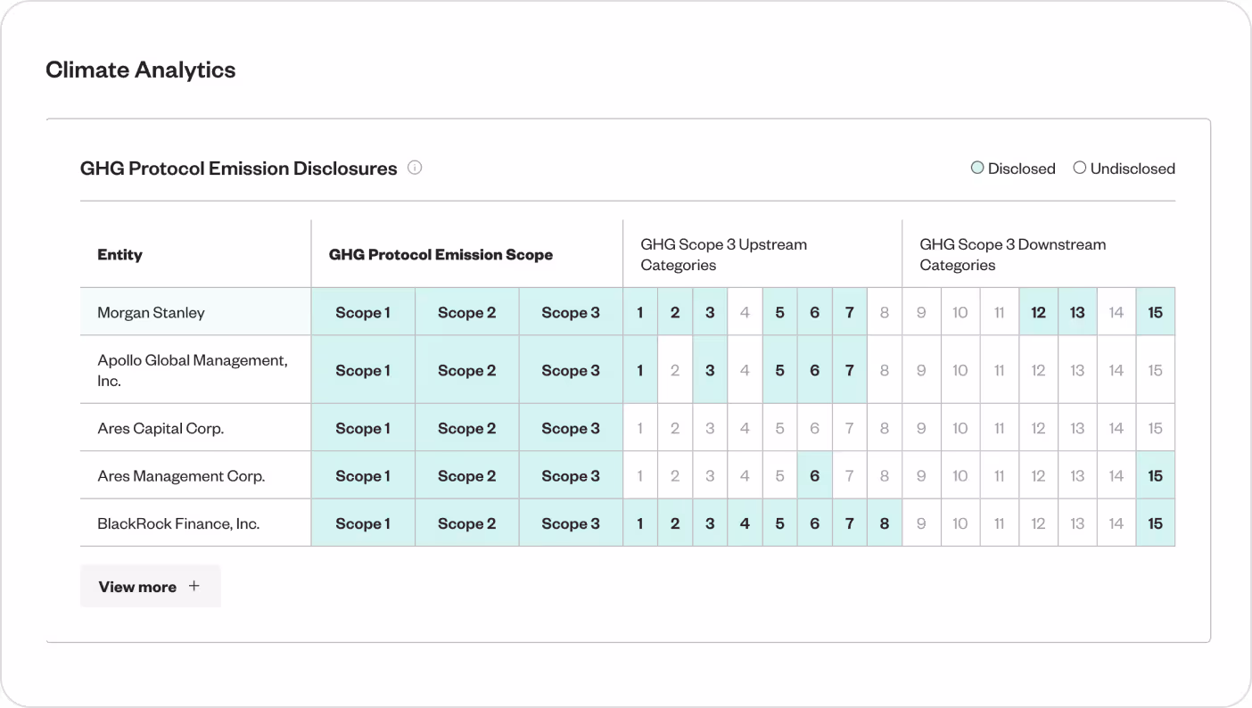Screen dimensions: 1252x708
Task: Click BlackRock Finance's Scope 2 cell
Action: click(466, 523)
